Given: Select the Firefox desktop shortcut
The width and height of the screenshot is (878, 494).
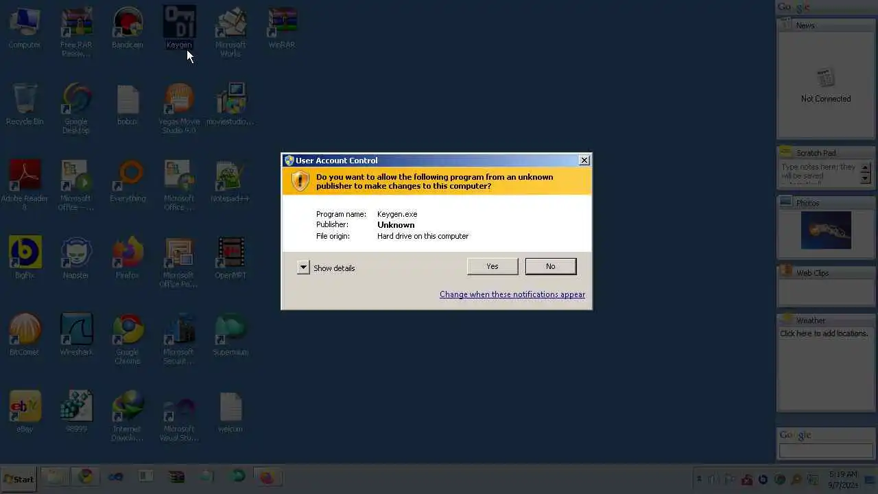Looking at the screenshot, I should (x=128, y=259).
